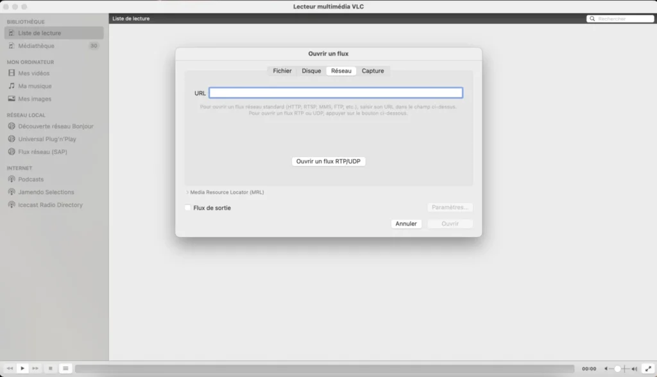Image resolution: width=657 pixels, height=377 pixels.
Task: Click the Rechercher search field
Action: coord(620,19)
